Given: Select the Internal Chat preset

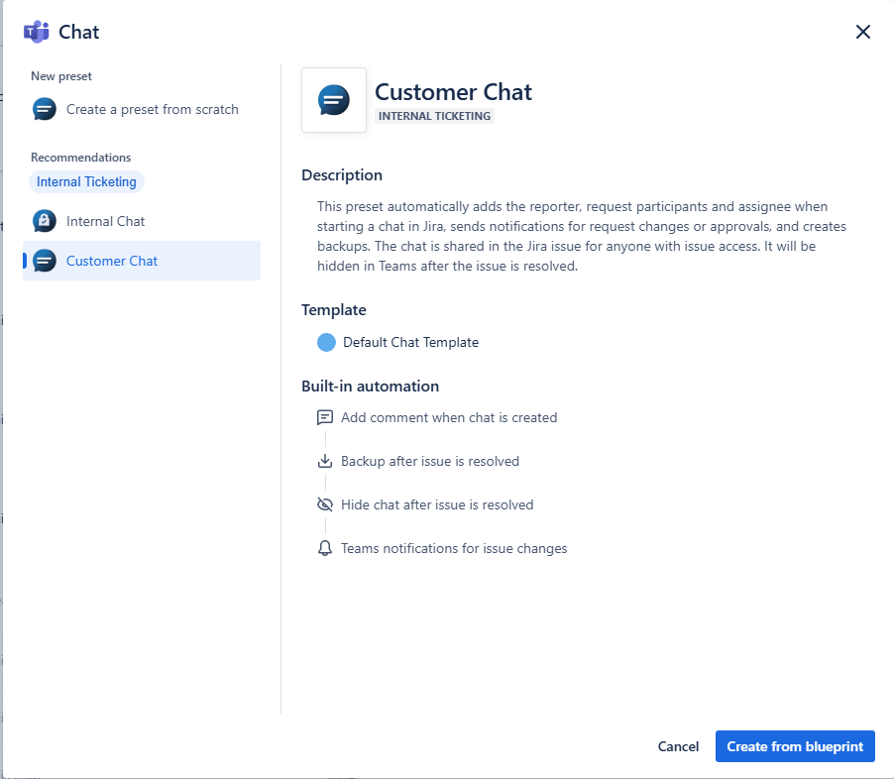Looking at the screenshot, I should tap(105, 221).
